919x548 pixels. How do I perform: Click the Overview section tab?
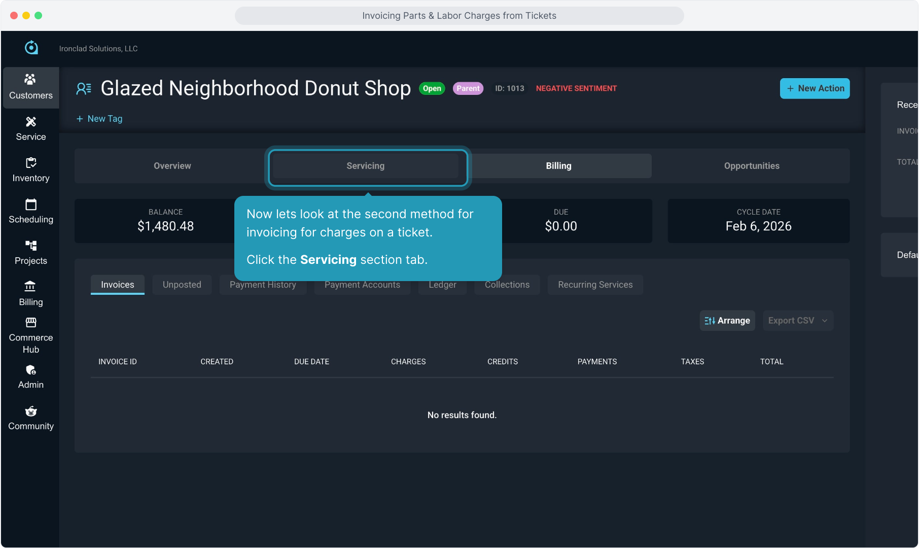click(172, 166)
